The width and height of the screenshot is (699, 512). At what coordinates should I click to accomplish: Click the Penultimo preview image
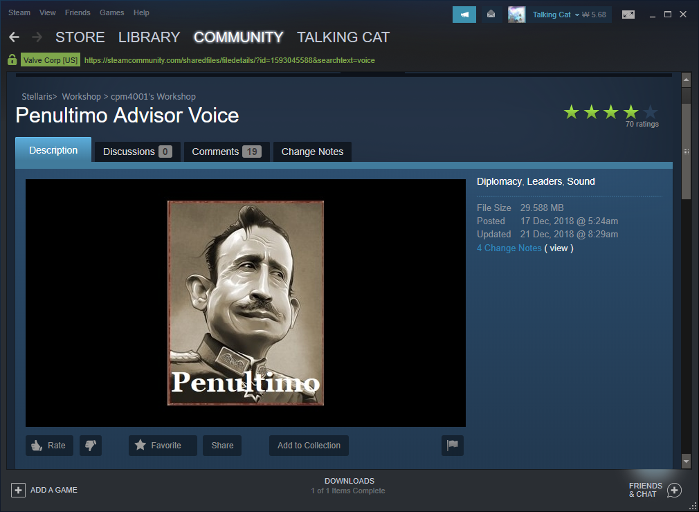click(246, 303)
